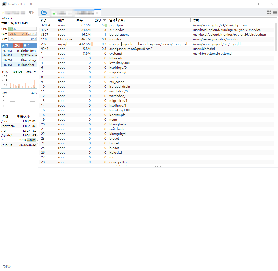Click the 高级版 link at bottom left

pos(7,266)
